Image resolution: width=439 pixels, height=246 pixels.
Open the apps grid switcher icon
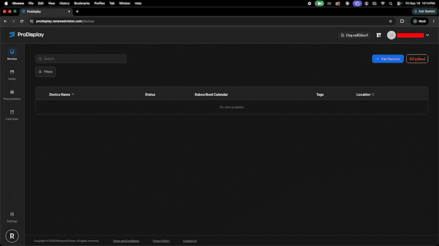point(379,35)
